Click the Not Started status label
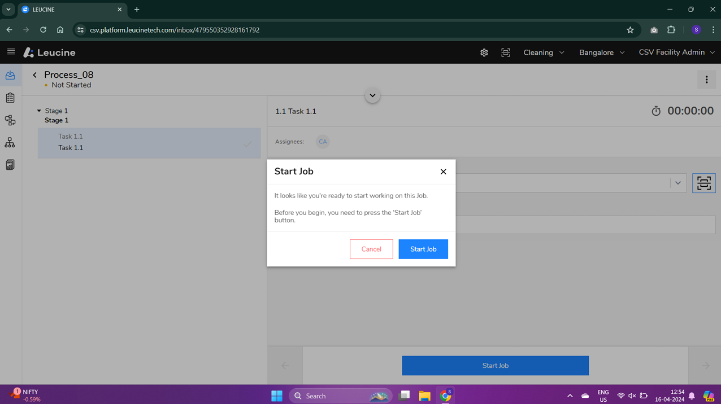This screenshot has width=721, height=404. tap(71, 85)
